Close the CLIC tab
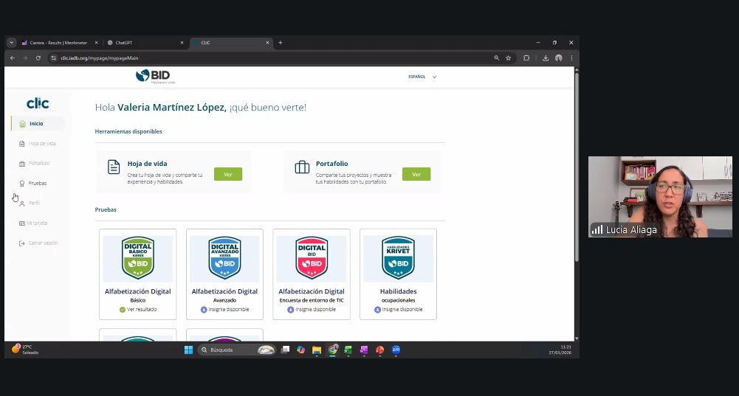This screenshot has width=739, height=396. [x=268, y=43]
